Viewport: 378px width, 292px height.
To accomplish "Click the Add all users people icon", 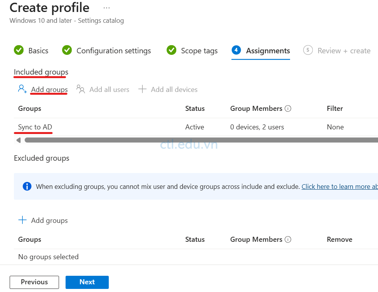I will click(81, 89).
